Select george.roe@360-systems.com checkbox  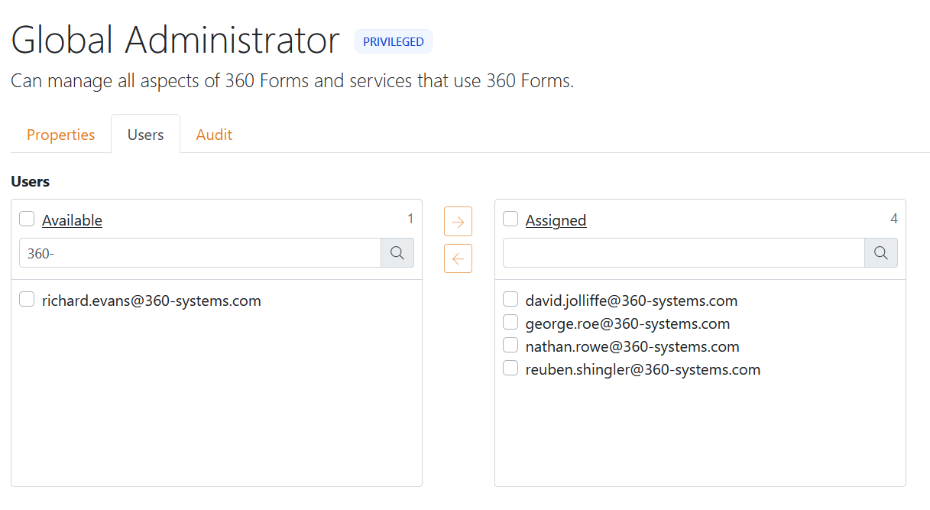(510, 323)
